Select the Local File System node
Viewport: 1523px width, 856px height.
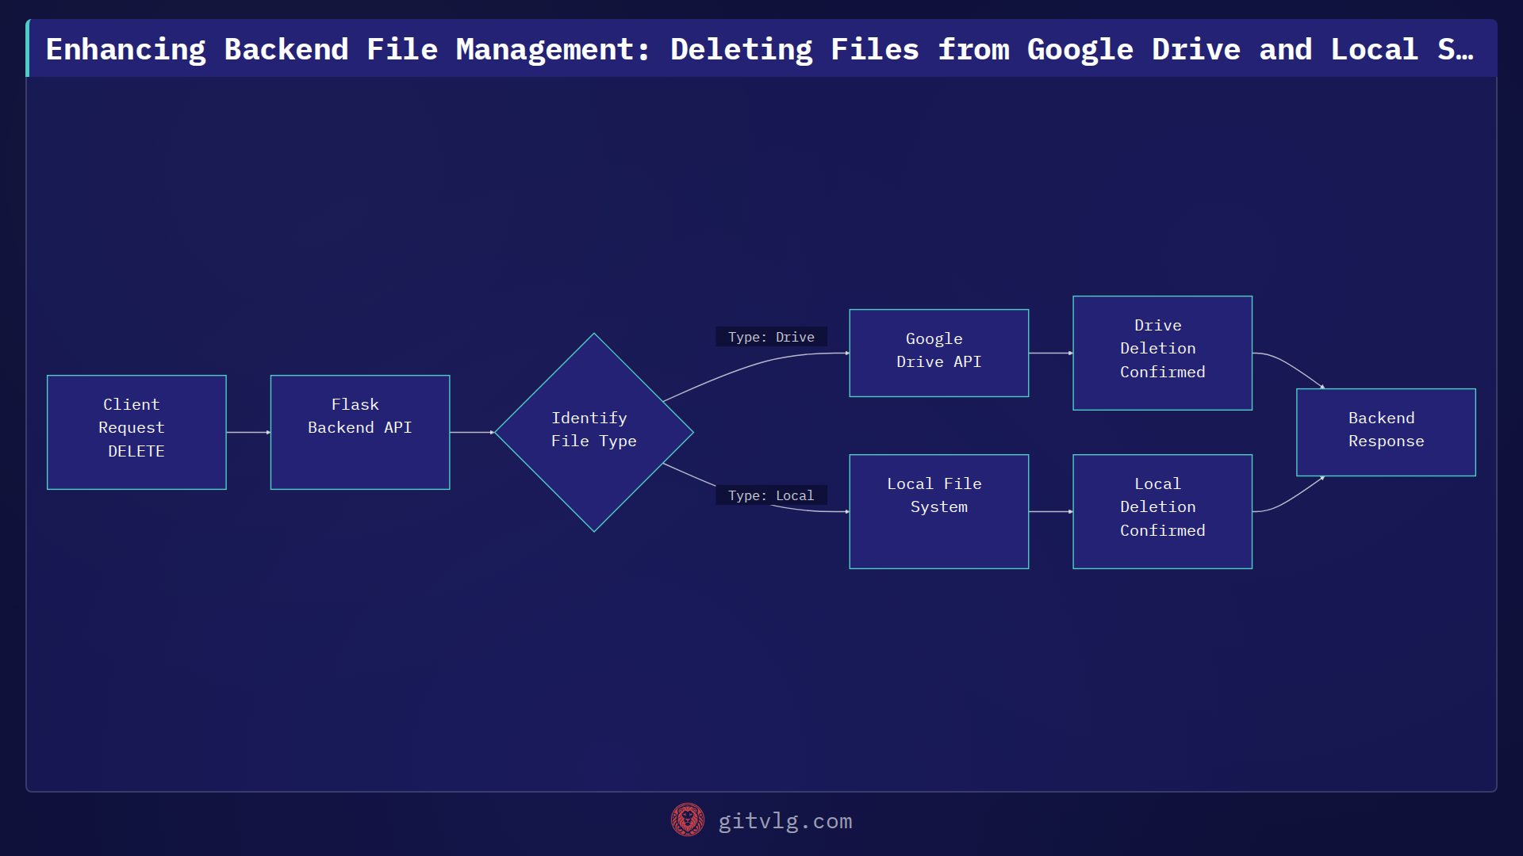click(939, 511)
